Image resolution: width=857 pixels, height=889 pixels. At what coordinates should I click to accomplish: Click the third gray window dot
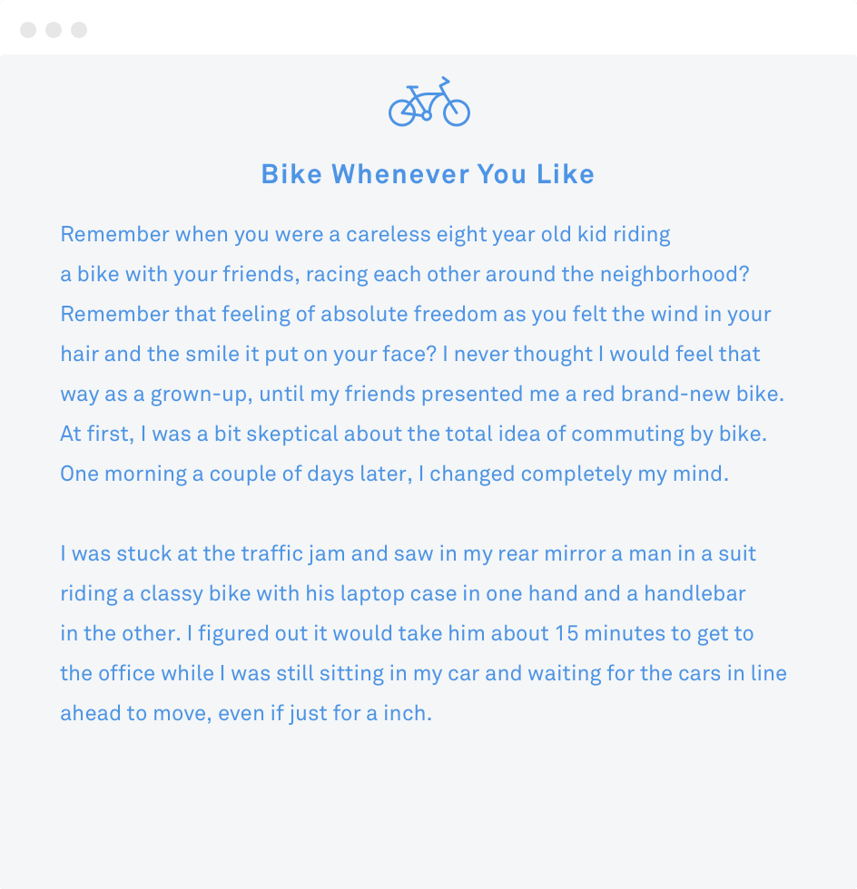pos(79,29)
